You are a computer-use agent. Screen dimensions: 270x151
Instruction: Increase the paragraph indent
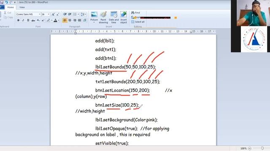[x=70, y=14]
